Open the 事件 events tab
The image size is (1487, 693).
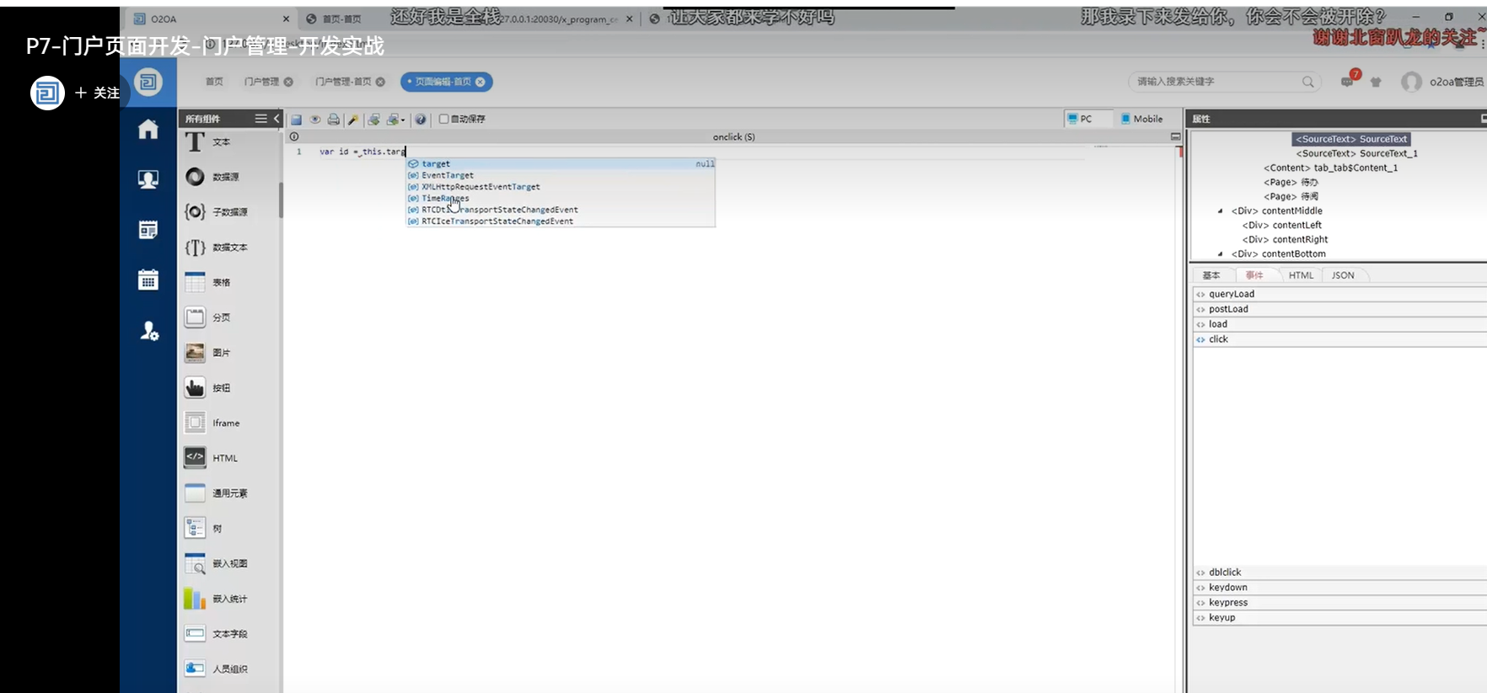point(1255,275)
